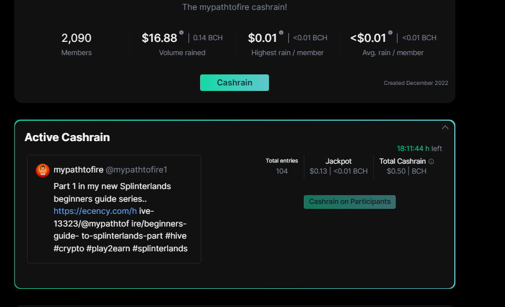Click the mypathtofire profile avatar
The image size is (505, 307).
pyautogui.click(x=42, y=170)
